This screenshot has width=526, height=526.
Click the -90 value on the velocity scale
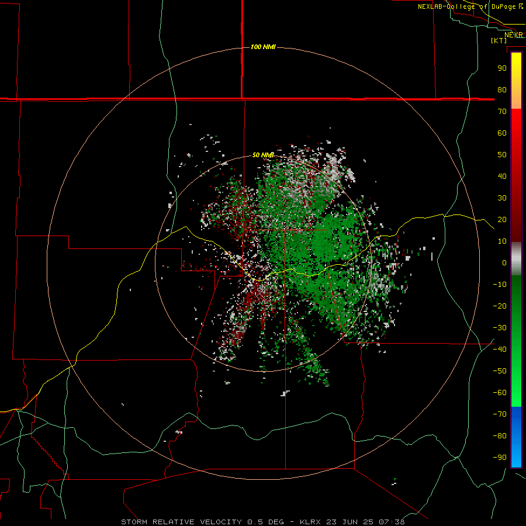[x=500, y=458]
